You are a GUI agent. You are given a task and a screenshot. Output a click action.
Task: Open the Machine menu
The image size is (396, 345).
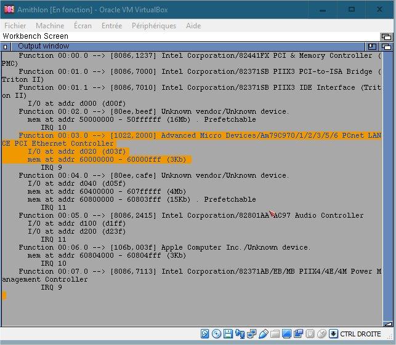pyautogui.click(x=50, y=26)
